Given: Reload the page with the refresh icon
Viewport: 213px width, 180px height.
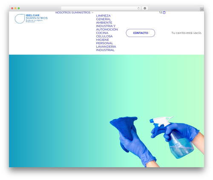Looking at the screenshot, I should (138, 8).
